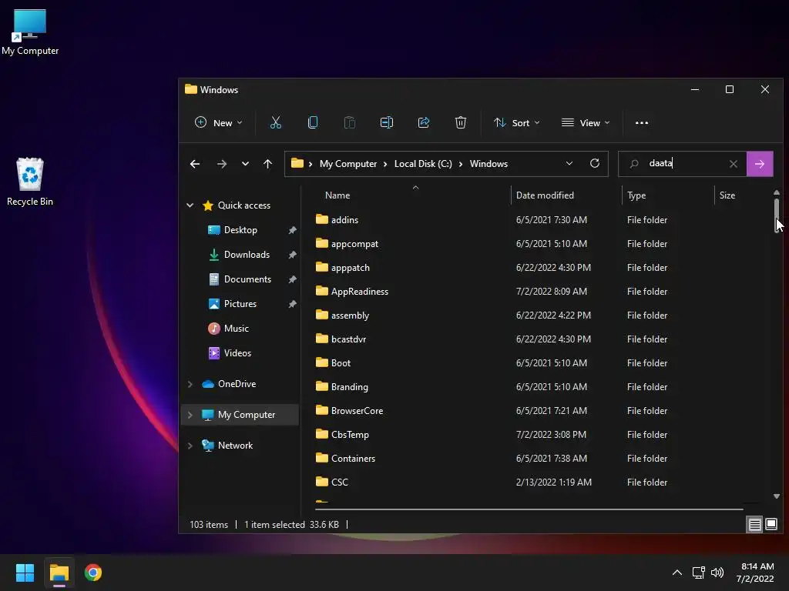The width and height of the screenshot is (789, 591).
Task: Switch to large thumbnails view icon
Action: pos(771,525)
